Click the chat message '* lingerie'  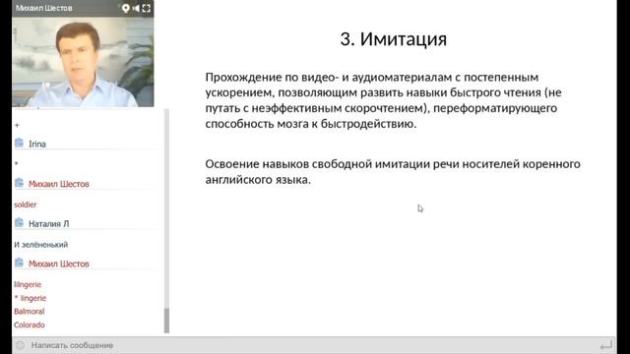[x=31, y=298]
